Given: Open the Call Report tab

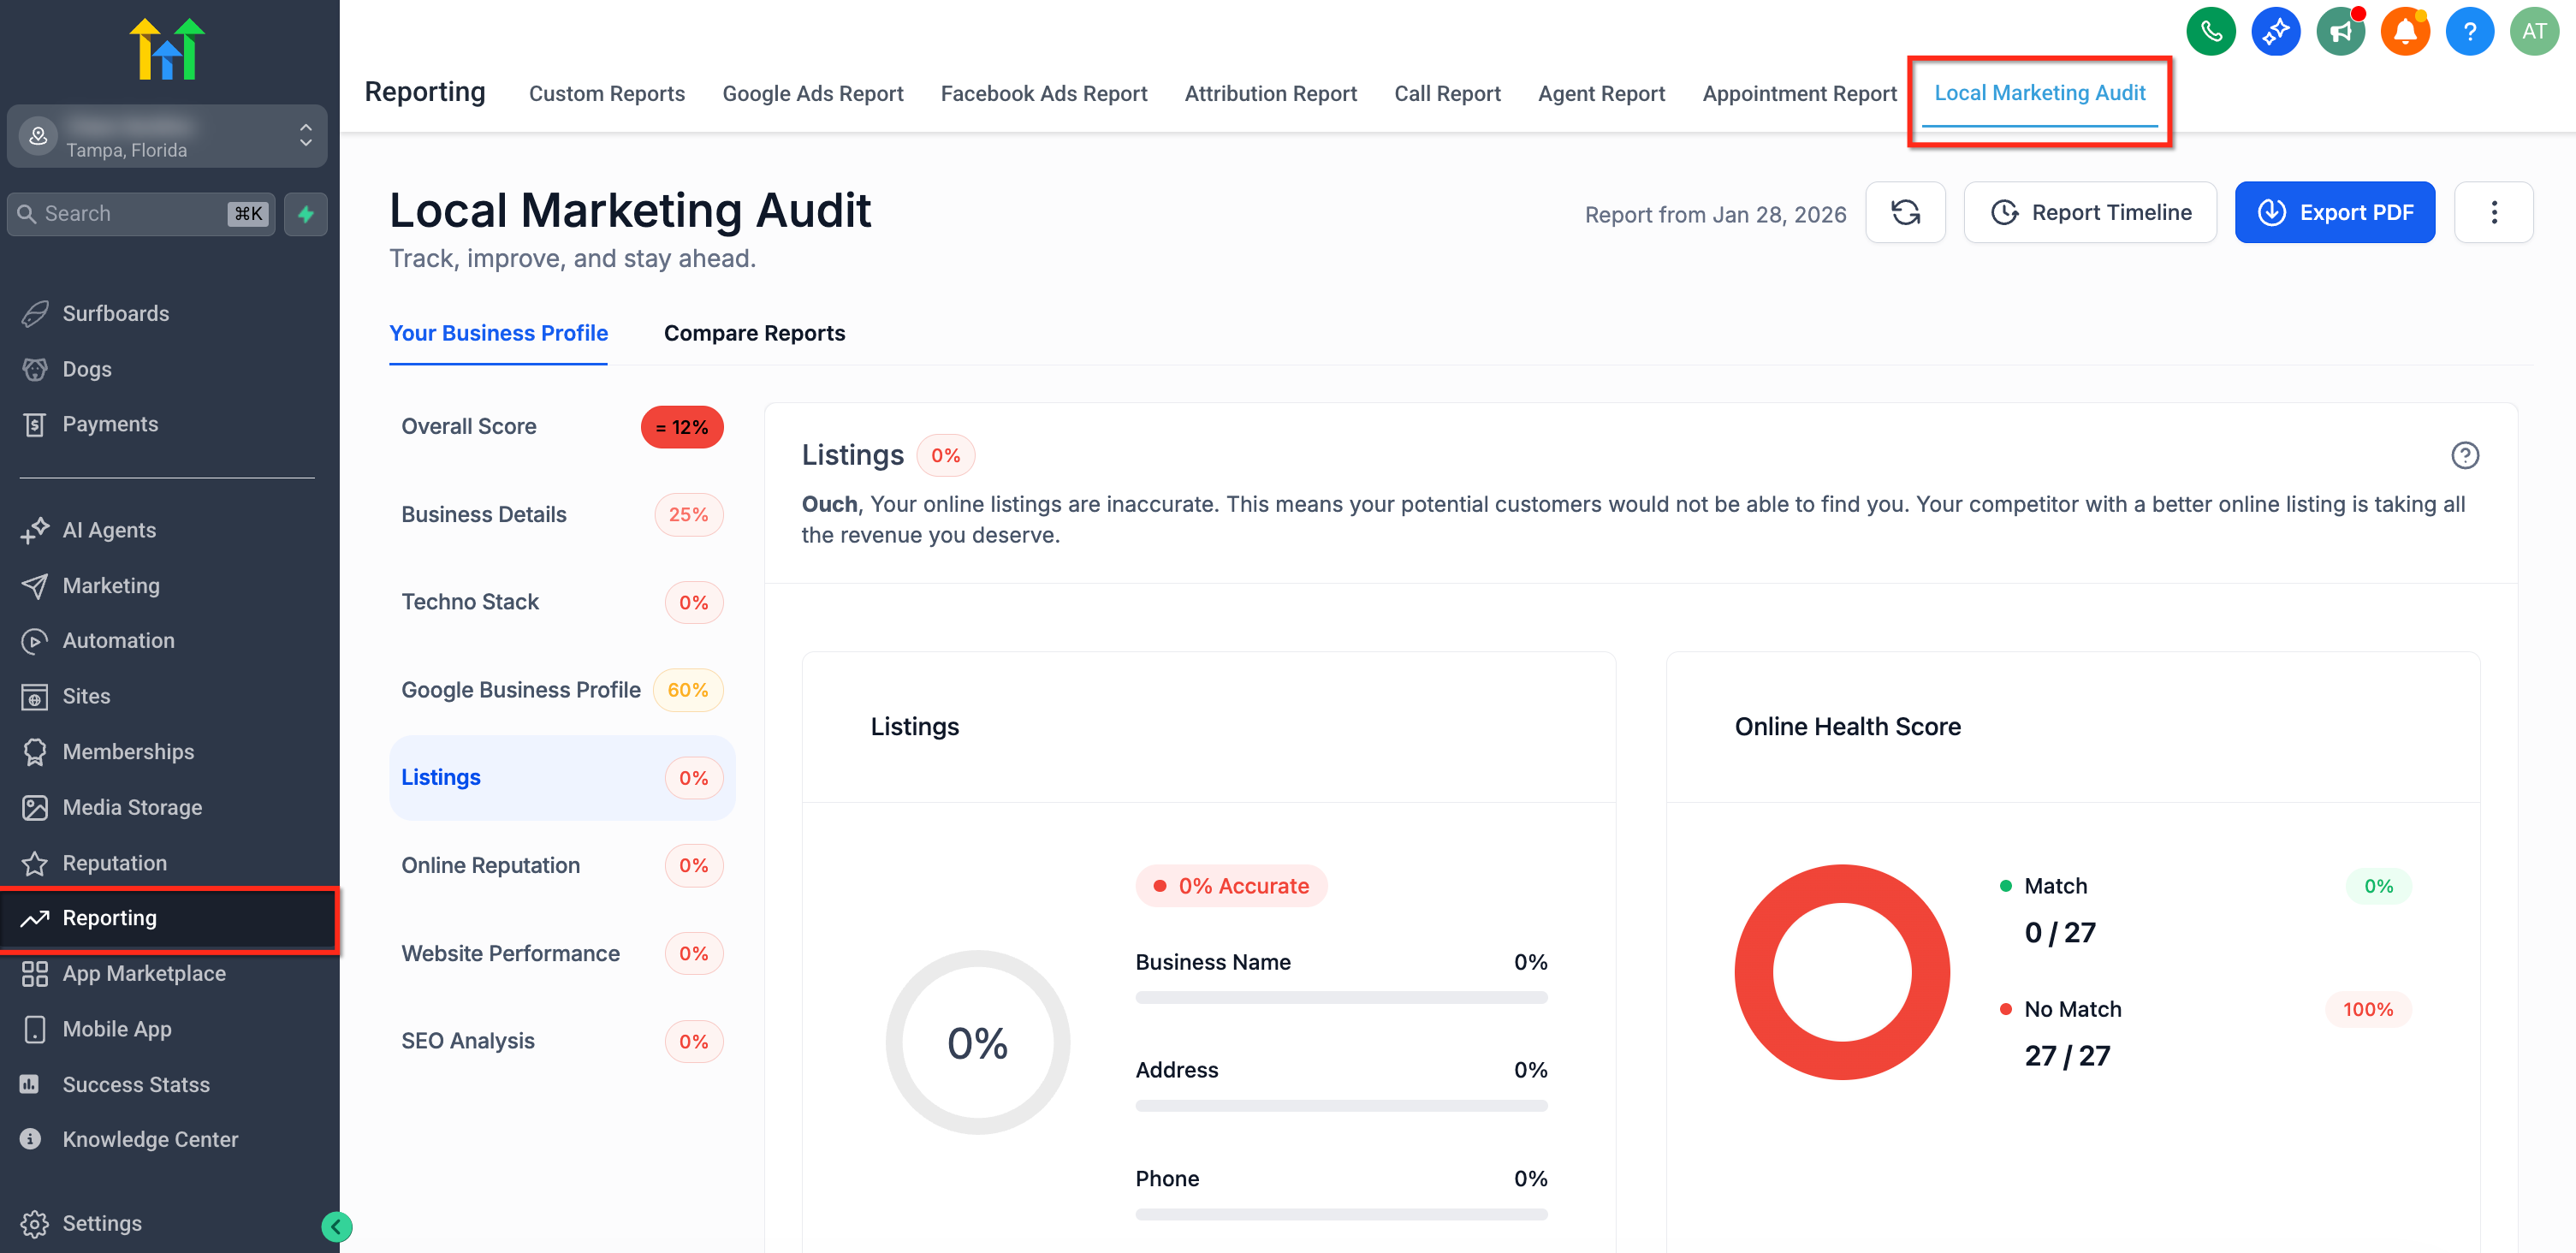Looking at the screenshot, I should 1447,94.
